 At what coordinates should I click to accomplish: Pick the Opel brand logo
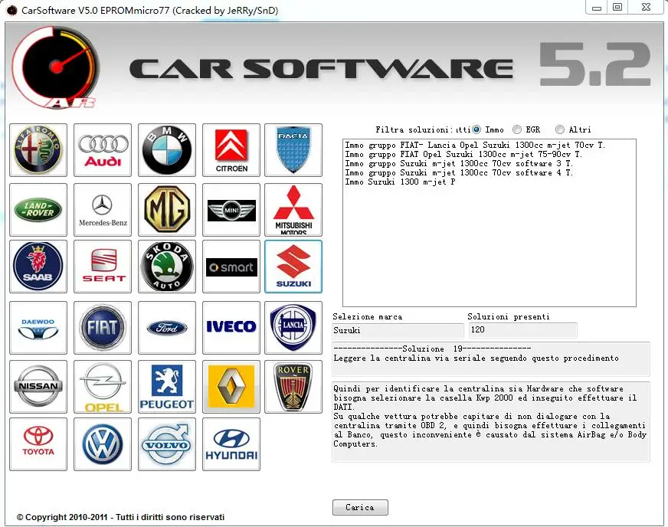point(103,386)
